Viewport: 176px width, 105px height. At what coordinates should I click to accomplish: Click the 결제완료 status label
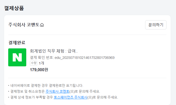tap(17, 43)
